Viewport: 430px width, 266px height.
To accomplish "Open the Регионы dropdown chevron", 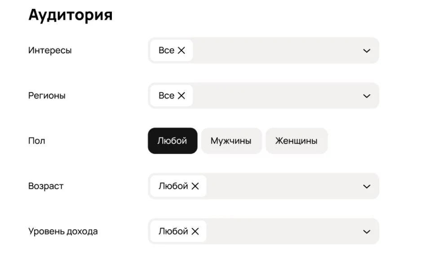I will pyautogui.click(x=366, y=95).
